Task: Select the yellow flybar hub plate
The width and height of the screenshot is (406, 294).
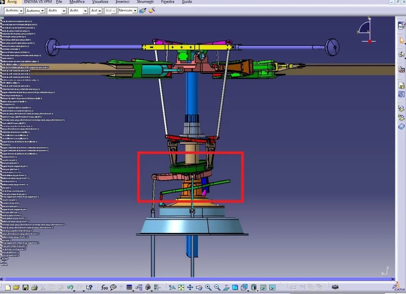Action: pos(187,47)
